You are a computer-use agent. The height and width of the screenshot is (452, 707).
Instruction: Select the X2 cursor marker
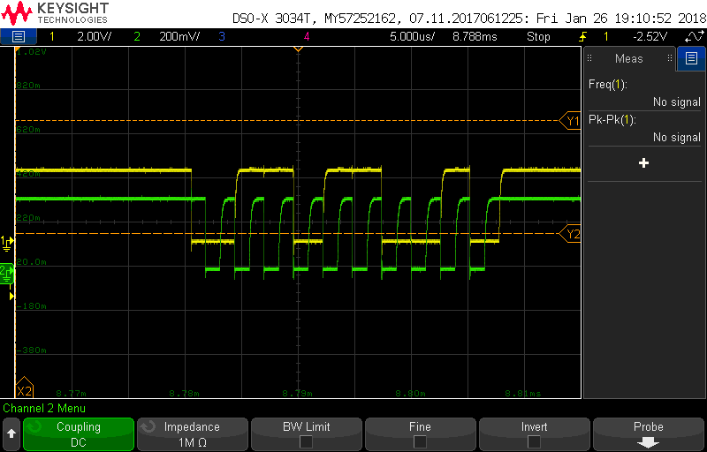pyautogui.click(x=25, y=389)
